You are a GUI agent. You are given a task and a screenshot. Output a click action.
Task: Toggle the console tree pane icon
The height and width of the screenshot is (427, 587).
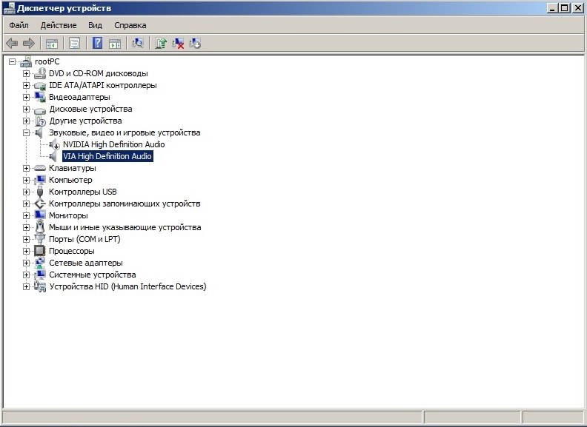click(x=52, y=44)
